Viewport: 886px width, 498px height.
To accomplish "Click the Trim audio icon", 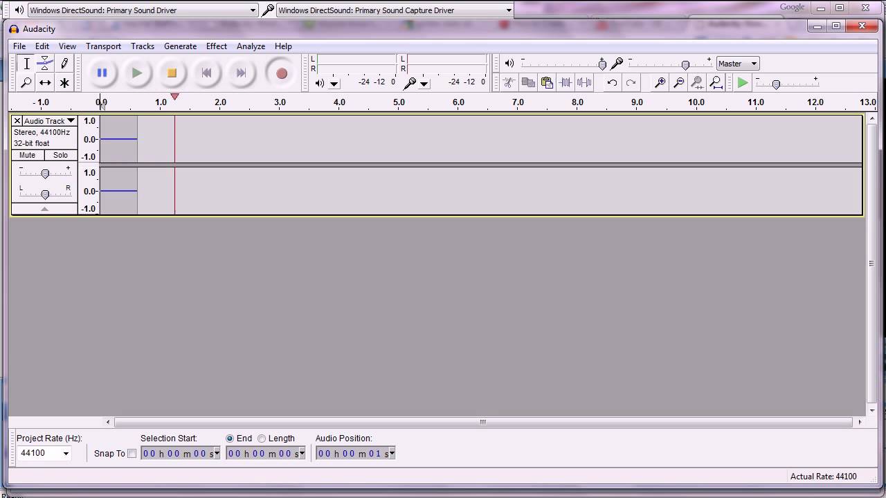I will [x=566, y=82].
